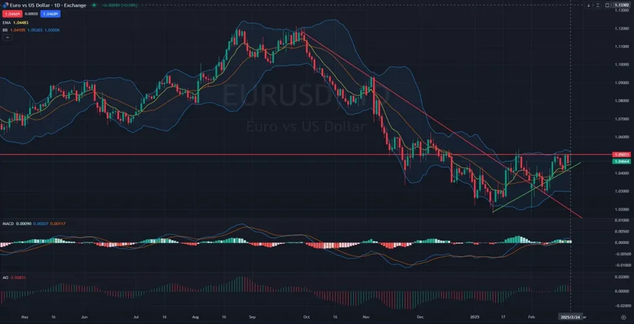Click the green price change value in the header
634x324 pixels.
[x=119, y=5]
